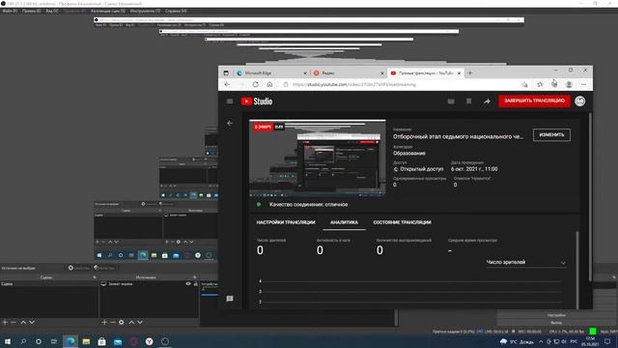Move scene up arrow
Viewport: 618px width, 348px height.
coord(23,322)
